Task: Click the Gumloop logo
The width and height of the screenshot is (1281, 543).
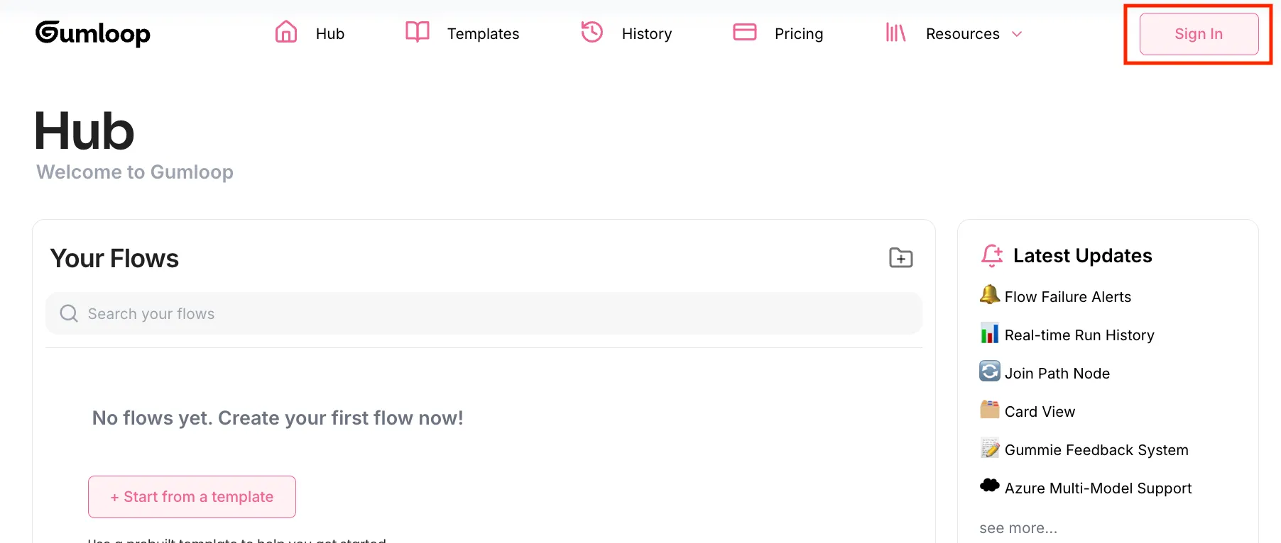Action: point(93,33)
